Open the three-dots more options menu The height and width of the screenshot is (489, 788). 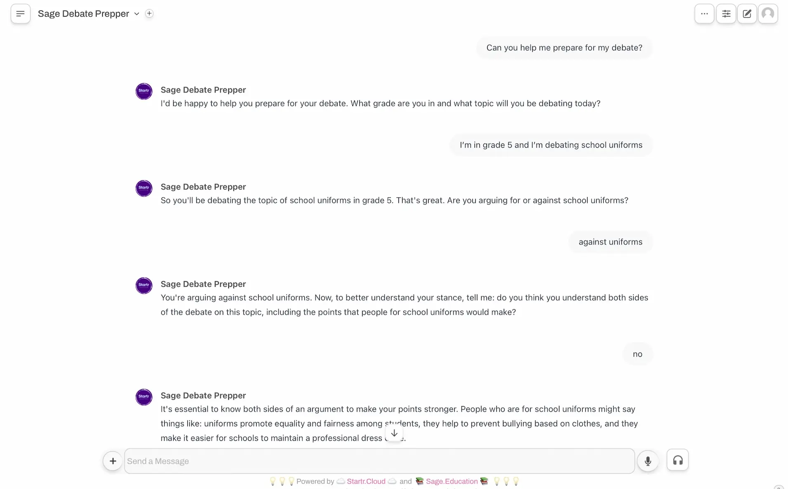point(704,14)
